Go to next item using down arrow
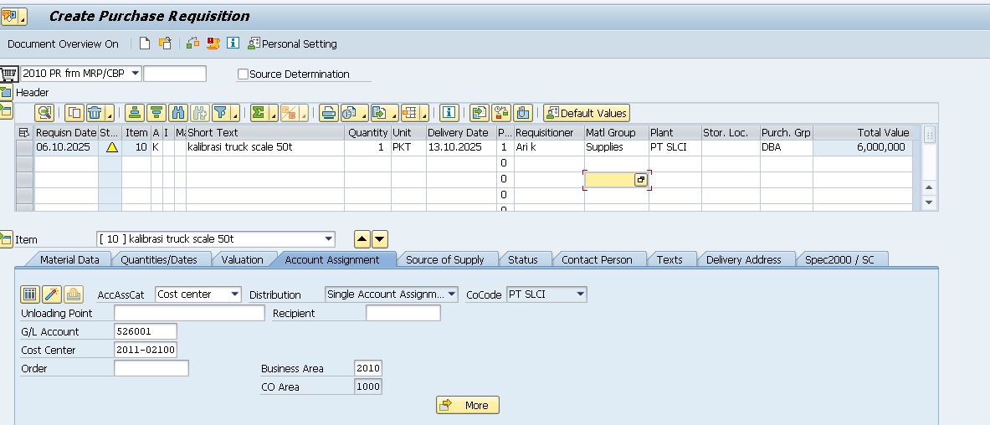Screen dimensions: 990x425 coord(380,239)
